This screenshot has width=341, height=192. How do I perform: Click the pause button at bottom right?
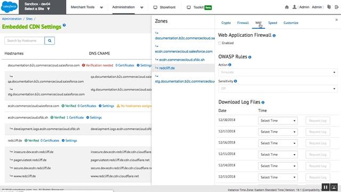click(x=326, y=187)
